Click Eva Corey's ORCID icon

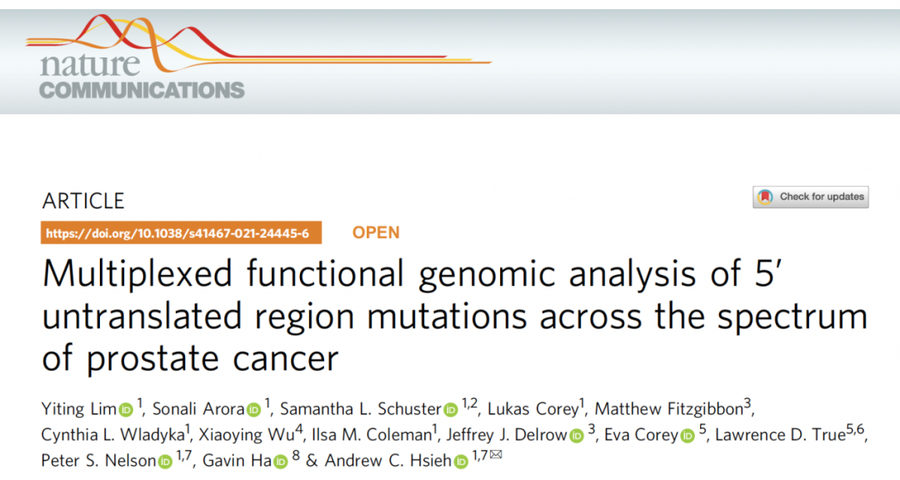tap(687, 436)
